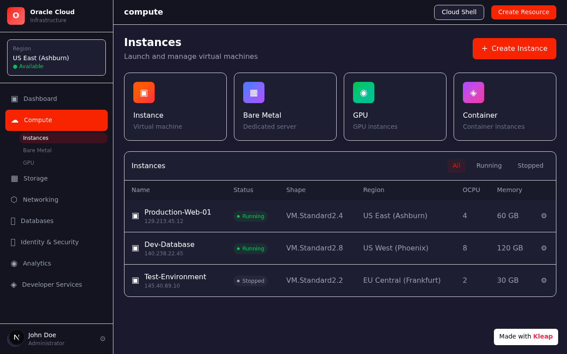Show all instances with the All filter
This screenshot has height=354, width=567.
(456, 166)
